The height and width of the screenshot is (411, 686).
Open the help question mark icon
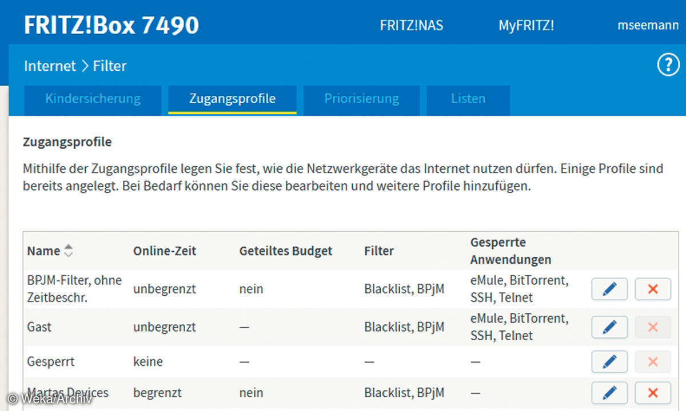[x=668, y=66]
